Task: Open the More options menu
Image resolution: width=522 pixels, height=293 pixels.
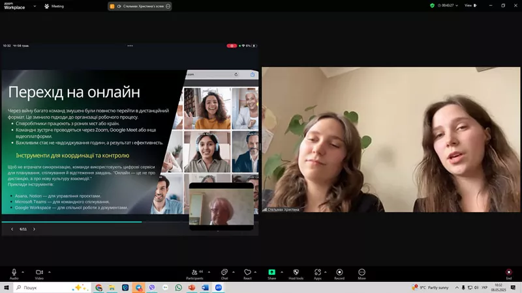Action: (361, 274)
